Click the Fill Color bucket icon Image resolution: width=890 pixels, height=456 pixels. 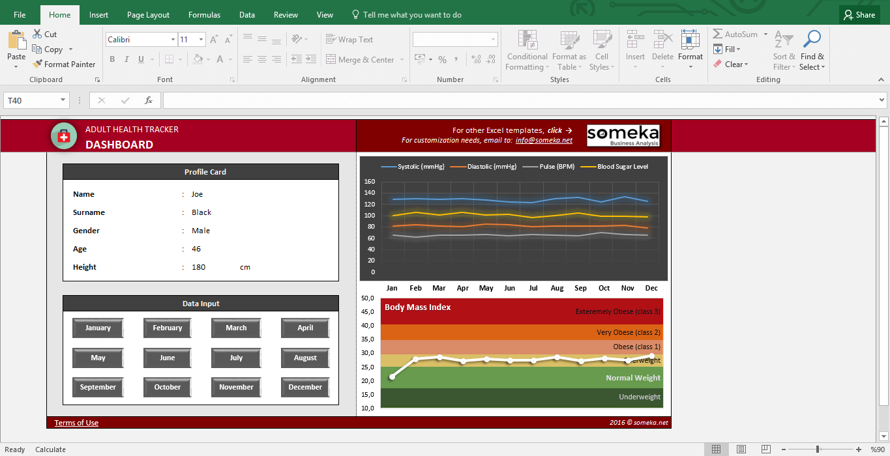198,59
